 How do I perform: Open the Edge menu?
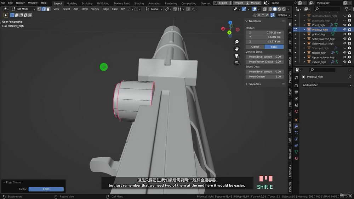point(105,9)
